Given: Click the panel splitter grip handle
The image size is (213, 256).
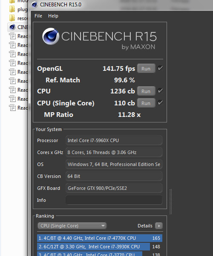Looking at the screenshot, I should click(x=171, y=201).
